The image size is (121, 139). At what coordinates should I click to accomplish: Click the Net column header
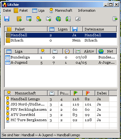[x=107, y=51]
